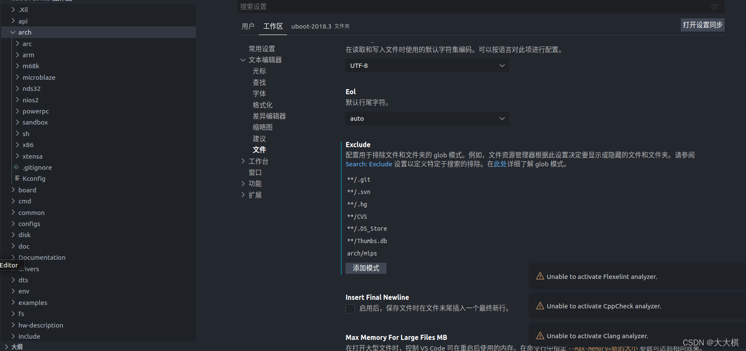Image resolution: width=746 pixels, height=351 pixels.
Task: Expand the 扩展 settings section
Action: point(243,195)
